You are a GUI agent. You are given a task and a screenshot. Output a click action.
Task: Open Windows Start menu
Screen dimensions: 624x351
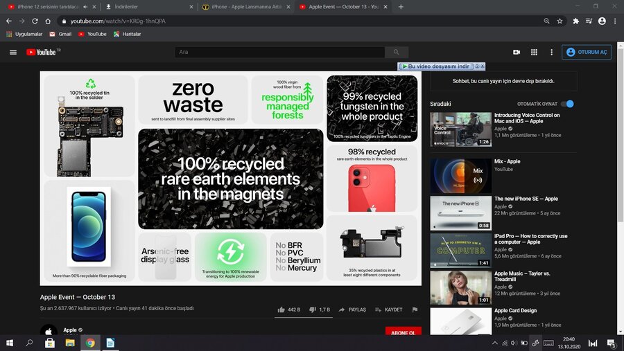[x=10, y=343]
